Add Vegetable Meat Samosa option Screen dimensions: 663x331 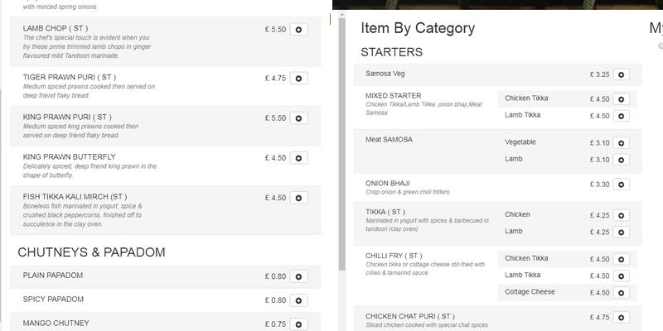coord(622,143)
